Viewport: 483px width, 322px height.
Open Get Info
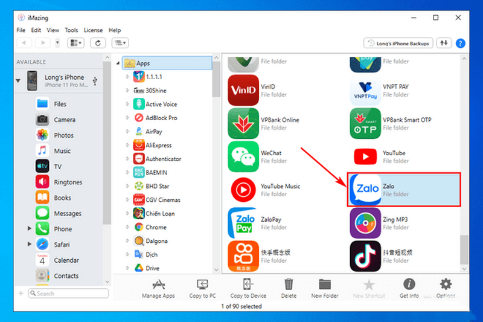(409, 288)
